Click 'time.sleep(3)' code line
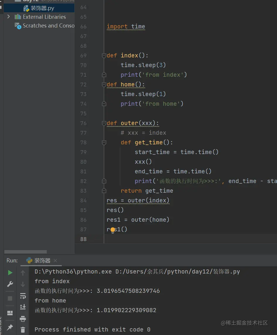The height and width of the screenshot is (335, 277). coord(143,65)
